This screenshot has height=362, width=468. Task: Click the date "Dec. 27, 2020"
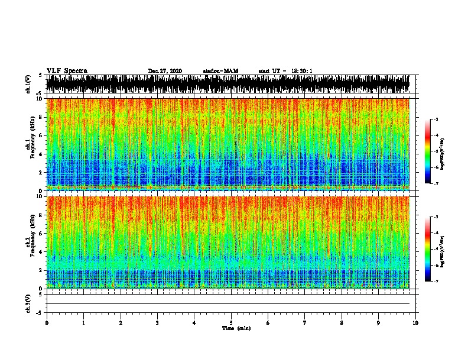pos(165,71)
